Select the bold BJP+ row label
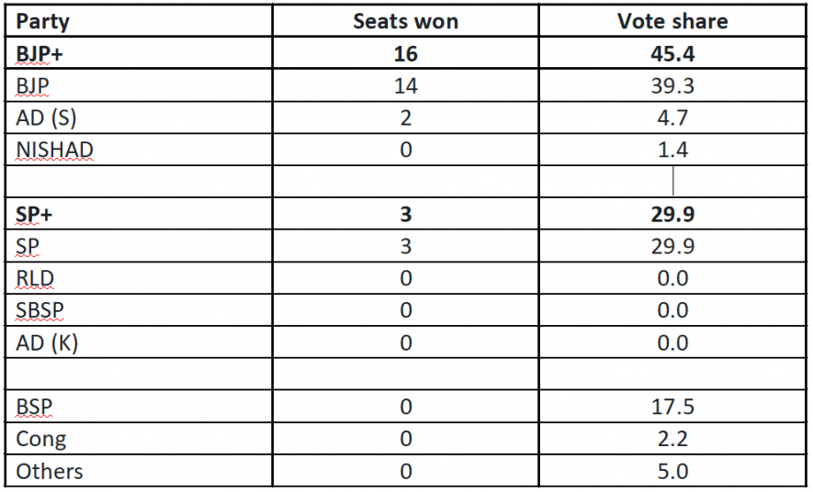This screenshot has width=813, height=492. tap(40, 54)
